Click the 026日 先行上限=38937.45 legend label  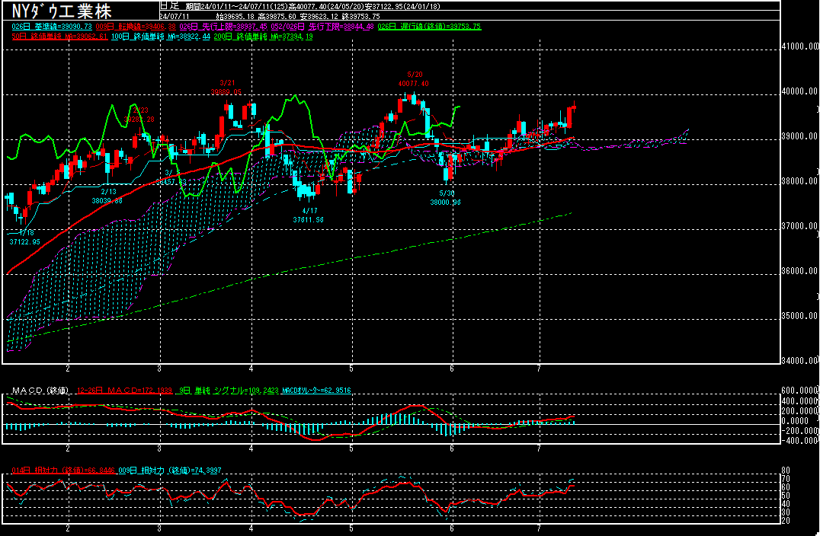coord(223,27)
